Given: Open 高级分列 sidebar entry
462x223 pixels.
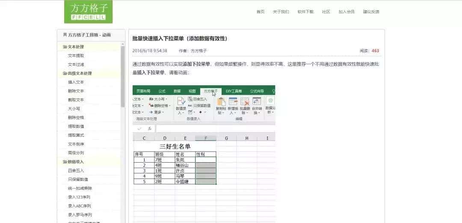Looking at the screenshot, I should [x=76, y=153].
